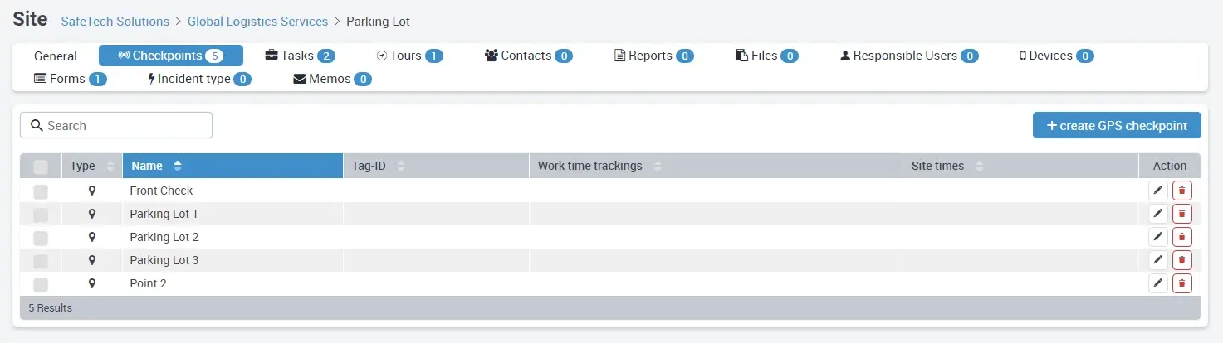Viewport: 1223px width, 343px height.
Task: Check the box for Front Check row
Action: coord(41,191)
